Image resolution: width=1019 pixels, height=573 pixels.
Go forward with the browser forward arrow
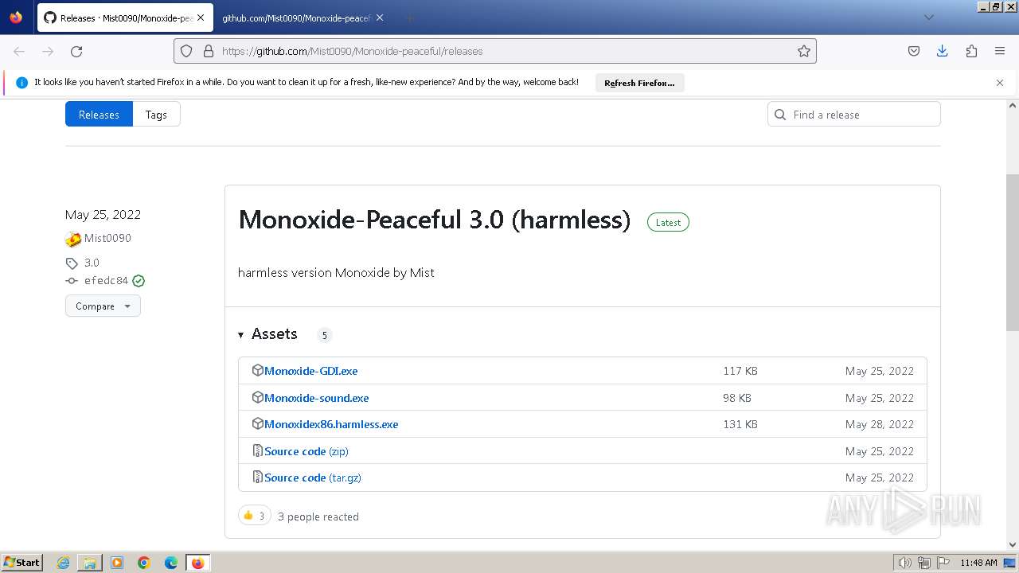tap(48, 51)
